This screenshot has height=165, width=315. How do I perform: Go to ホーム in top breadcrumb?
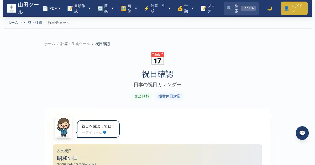point(13,23)
